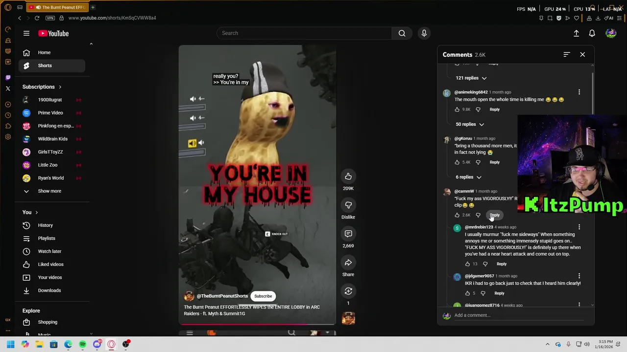This screenshot has width=627, height=352.
Task: Share the short
Action: [x=348, y=263]
